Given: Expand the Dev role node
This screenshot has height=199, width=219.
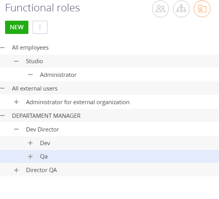Looking at the screenshot, I should (30, 143).
